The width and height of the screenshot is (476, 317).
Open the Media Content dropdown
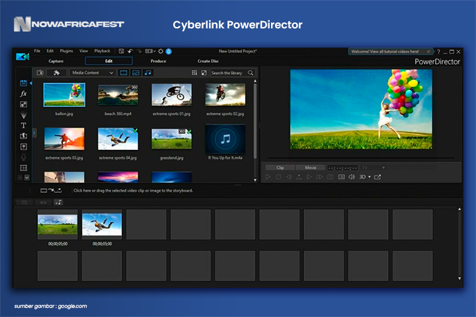[x=93, y=73]
